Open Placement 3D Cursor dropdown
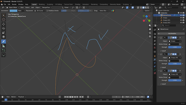This screenshot has height=105, width=186. [40, 11]
